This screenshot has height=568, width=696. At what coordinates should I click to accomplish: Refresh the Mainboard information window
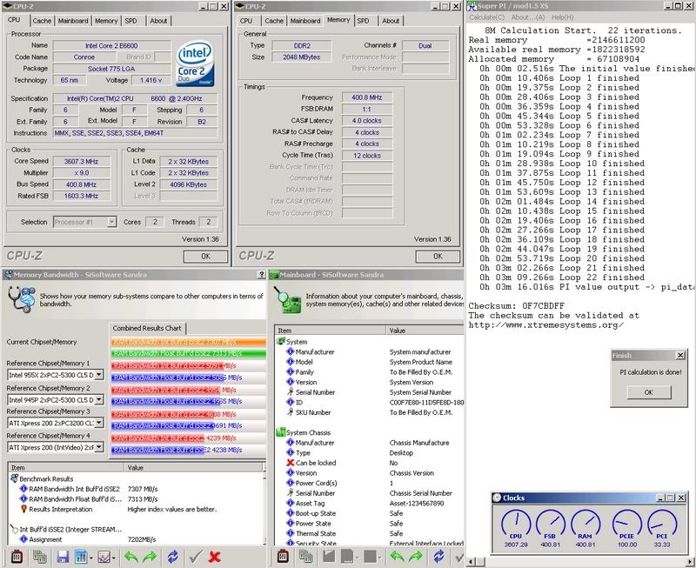pos(438,556)
